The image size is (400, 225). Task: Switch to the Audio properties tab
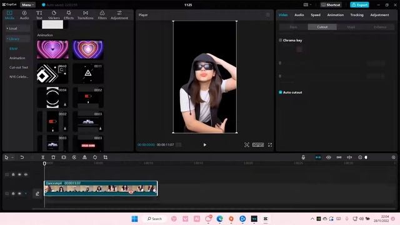click(299, 15)
